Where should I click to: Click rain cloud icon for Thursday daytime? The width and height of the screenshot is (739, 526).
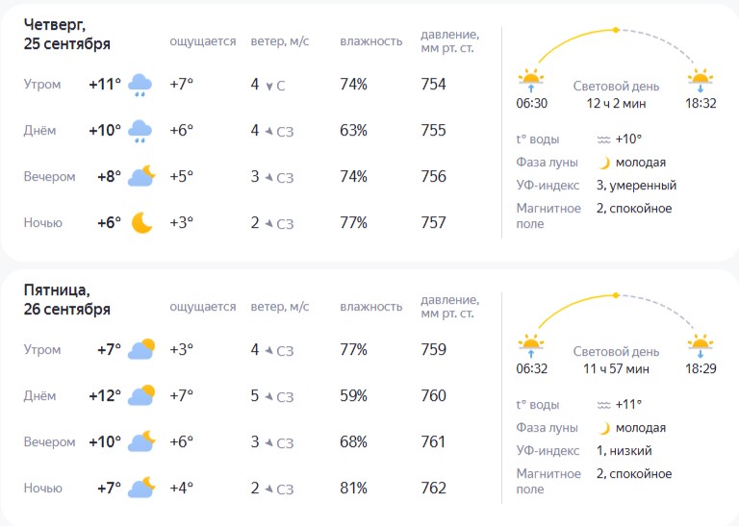[140, 131]
